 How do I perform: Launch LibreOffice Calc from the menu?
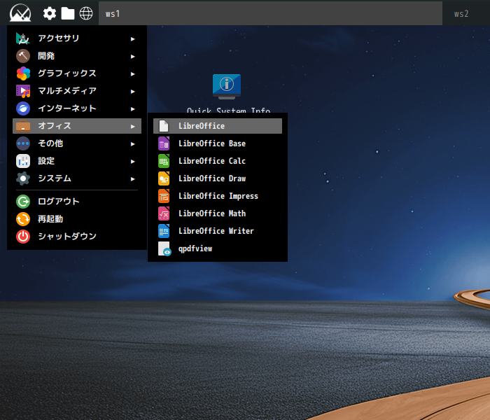218,161
